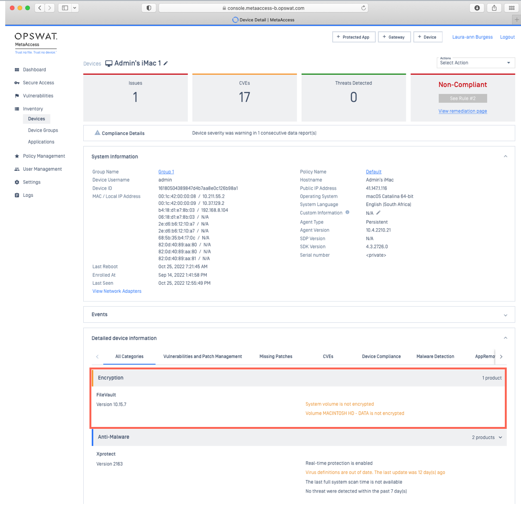Screen dimensions: 521x513
Task: Collapse the Detailed device information section
Action: coord(505,338)
